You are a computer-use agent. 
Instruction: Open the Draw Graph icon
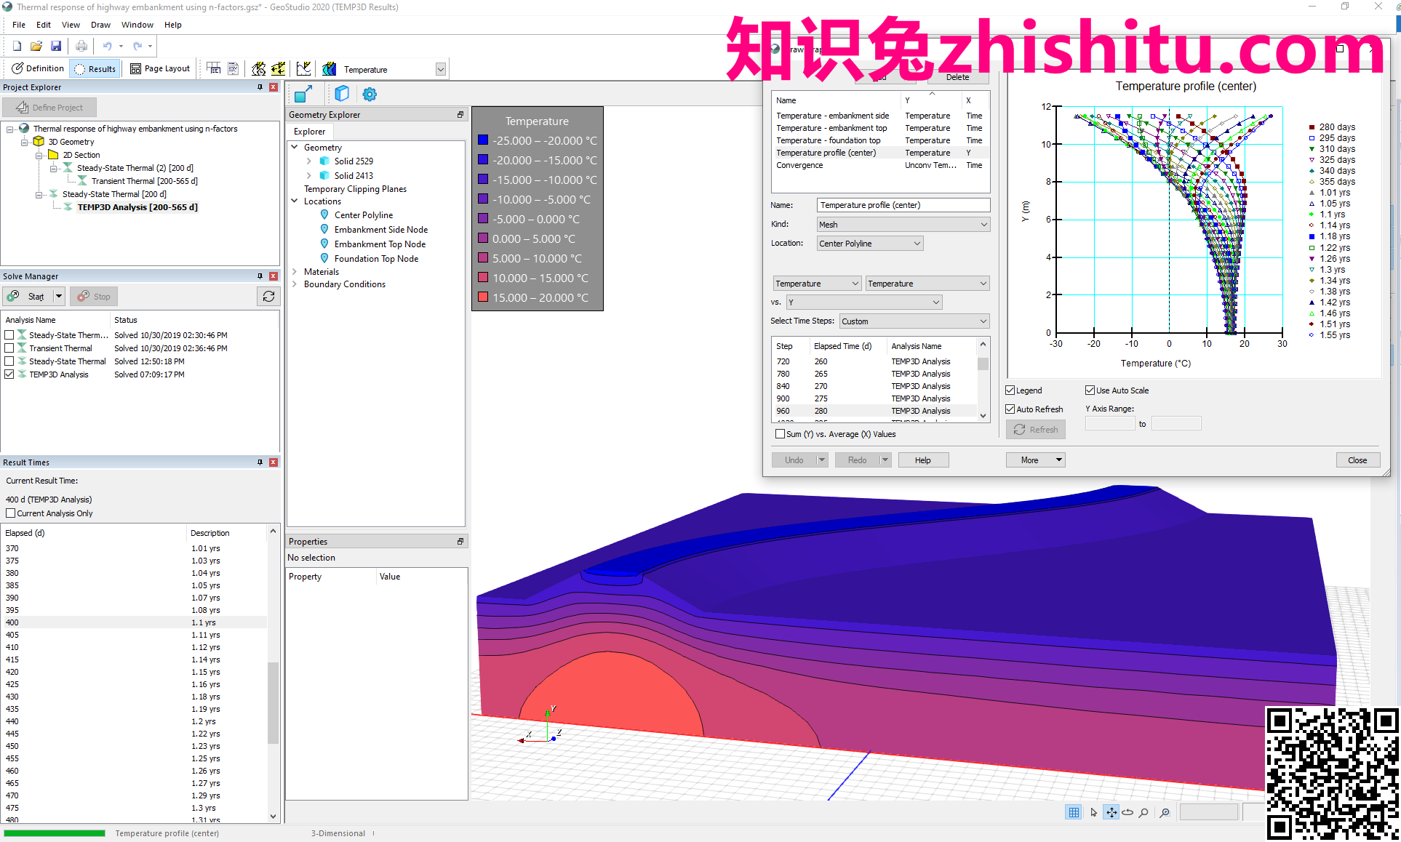[304, 68]
